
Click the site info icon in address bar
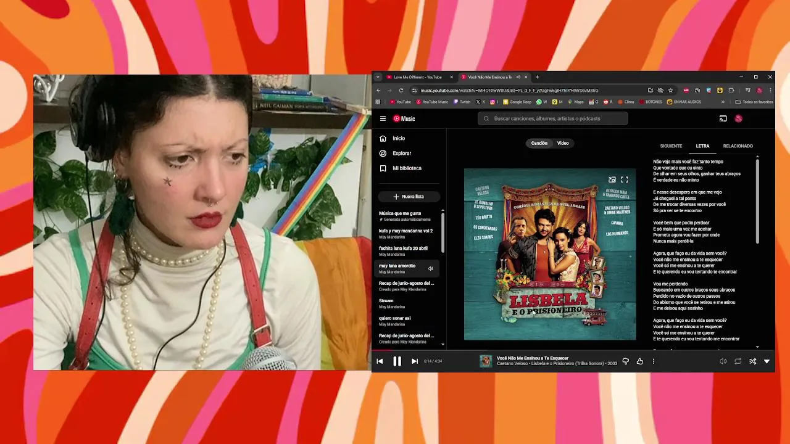(414, 90)
